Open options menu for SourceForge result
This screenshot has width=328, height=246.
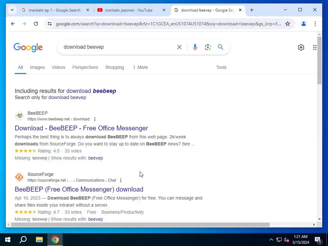[x=121, y=180]
